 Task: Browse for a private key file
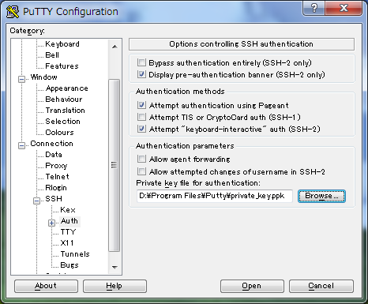[321, 196]
